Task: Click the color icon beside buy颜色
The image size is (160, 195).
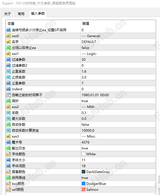Action: coord(8,184)
